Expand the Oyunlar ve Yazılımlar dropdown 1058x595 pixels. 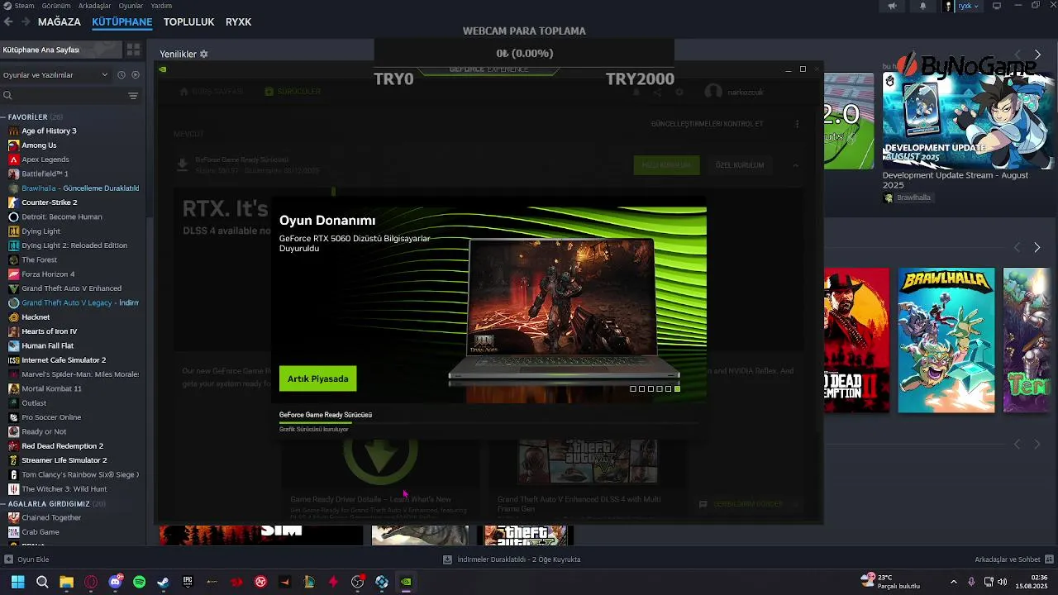coord(55,75)
